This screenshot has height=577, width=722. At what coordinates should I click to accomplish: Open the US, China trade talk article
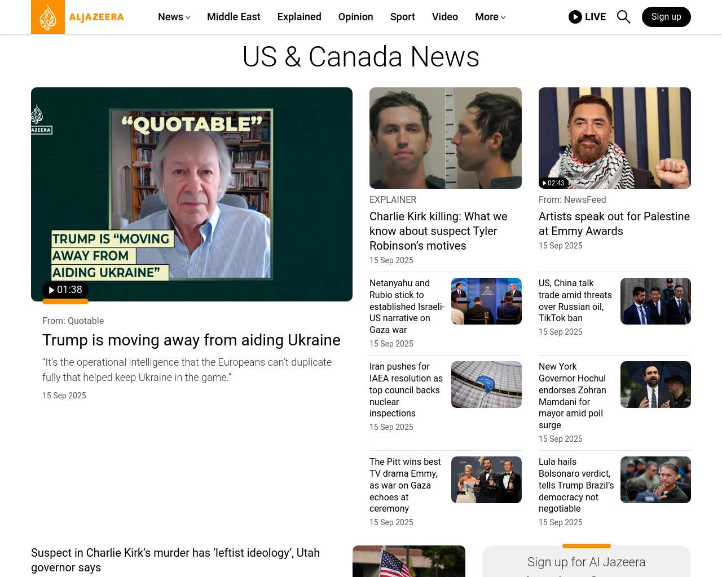click(575, 300)
